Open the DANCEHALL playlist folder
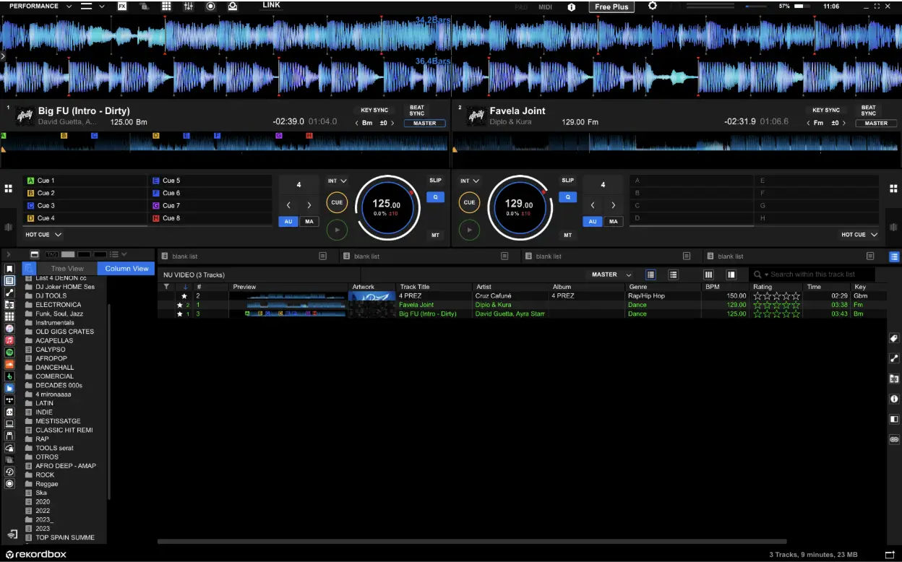902x562 pixels. (x=55, y=367)
